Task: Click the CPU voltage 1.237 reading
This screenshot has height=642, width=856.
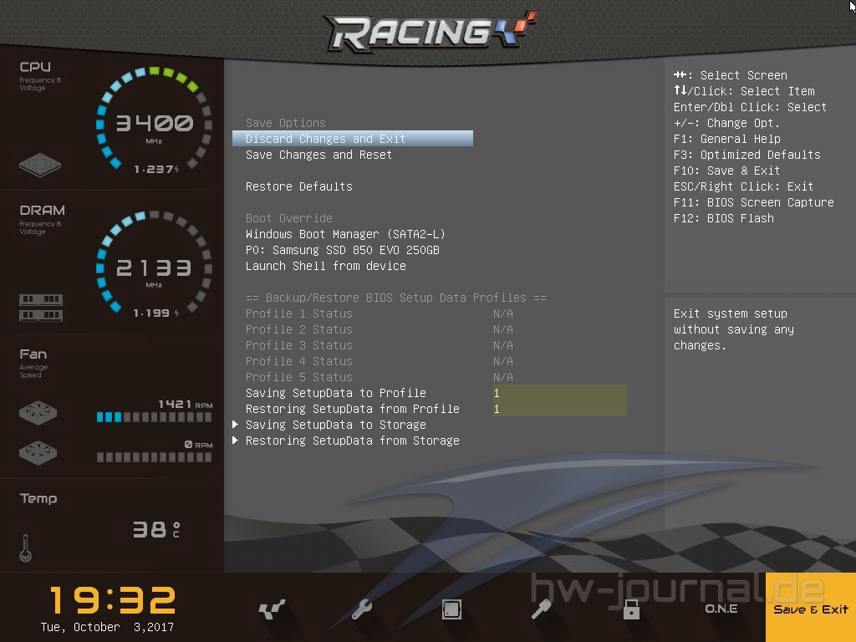Action: pyautogui.click(x=156, y=169)
